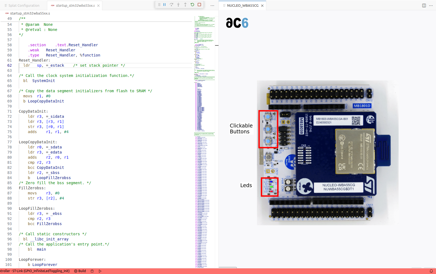The height and width of the screenshot is (274, 436).
Task: Click the 'FillZerobss:' label on line 86
Action: (32, 188)
